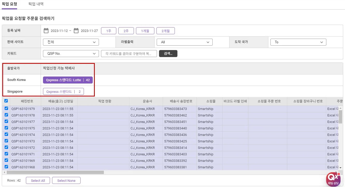Screen dimensions: 345x187
Task: Open the Qx chat support icon
Action: tap(333, 179)
